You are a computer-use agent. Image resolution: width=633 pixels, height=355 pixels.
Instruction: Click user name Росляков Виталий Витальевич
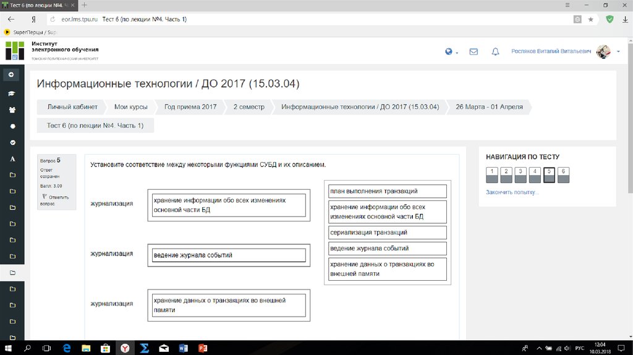(x=551, y=51)
